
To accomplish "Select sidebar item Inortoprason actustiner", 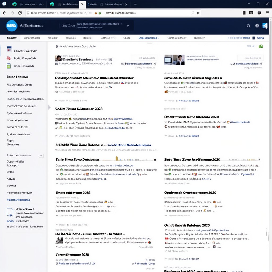I will coord(22,106).
